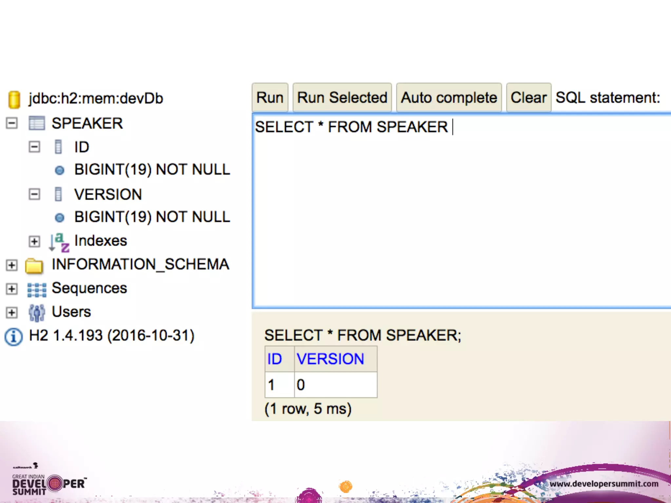Collapse the SPEAKER table node
671x503 pixels.
[x=12, y=123]
